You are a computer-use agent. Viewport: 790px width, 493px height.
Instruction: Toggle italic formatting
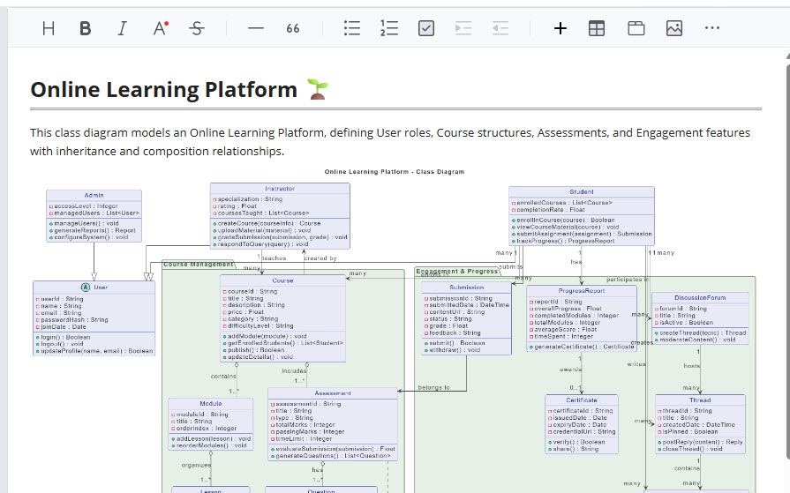coord(122,28)
